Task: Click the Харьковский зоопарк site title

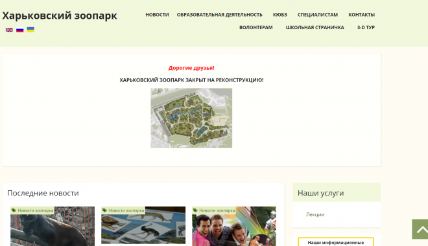Action: (x=60, y=16)
